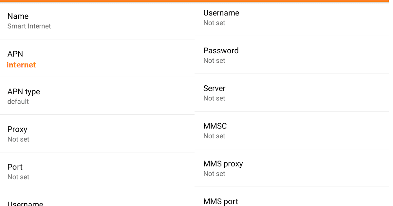Open the Port setting

tap(15, 167)
